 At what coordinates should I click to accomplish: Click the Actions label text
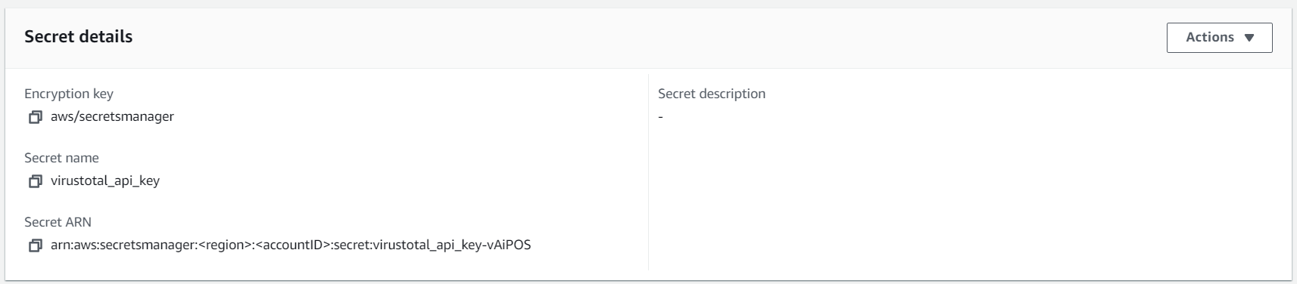tap(1209, 37)
